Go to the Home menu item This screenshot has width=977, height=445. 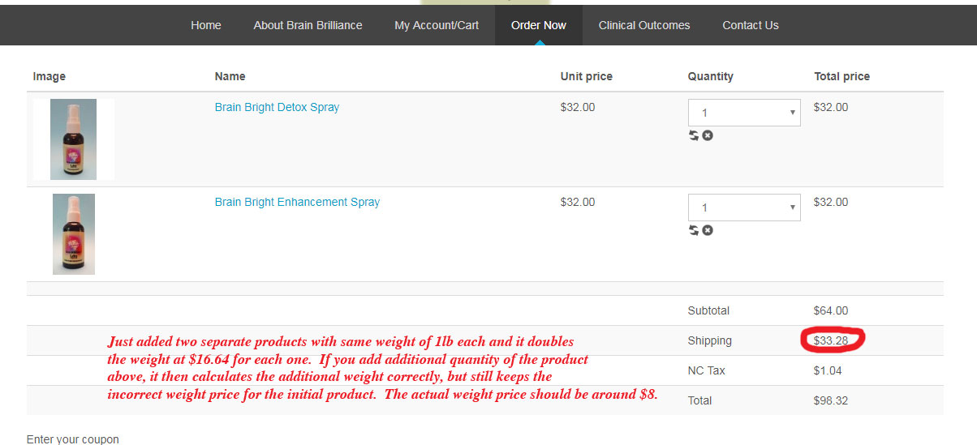coord(206,25)
